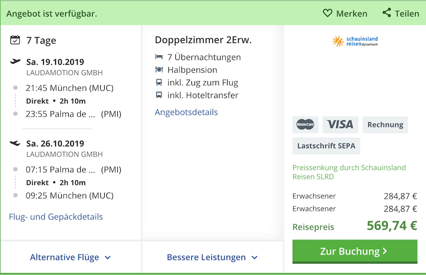This screenshot has width=426, height=275.
Task: Choose Lastschrift SEPA payment method
Action: (326, 146)
